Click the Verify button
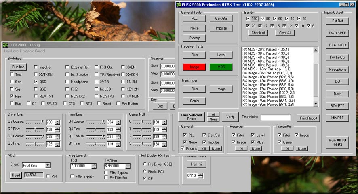 (230, 117)
